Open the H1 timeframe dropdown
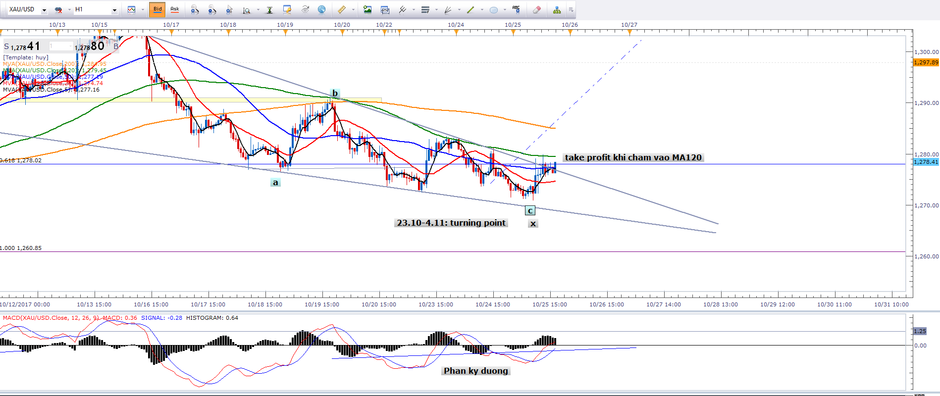 tap(114, 10)
